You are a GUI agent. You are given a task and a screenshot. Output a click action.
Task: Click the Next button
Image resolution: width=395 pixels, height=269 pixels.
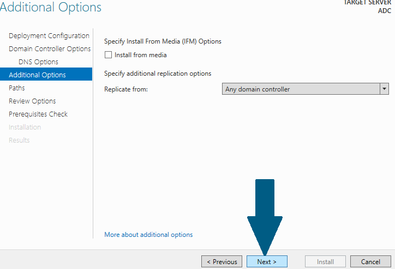pos(267,262)
